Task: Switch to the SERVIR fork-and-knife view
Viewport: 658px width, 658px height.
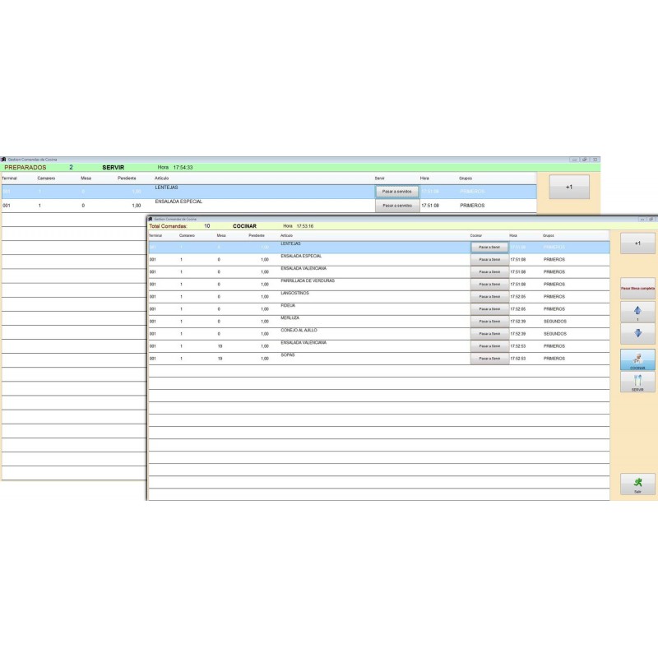Action: point(637,382)
